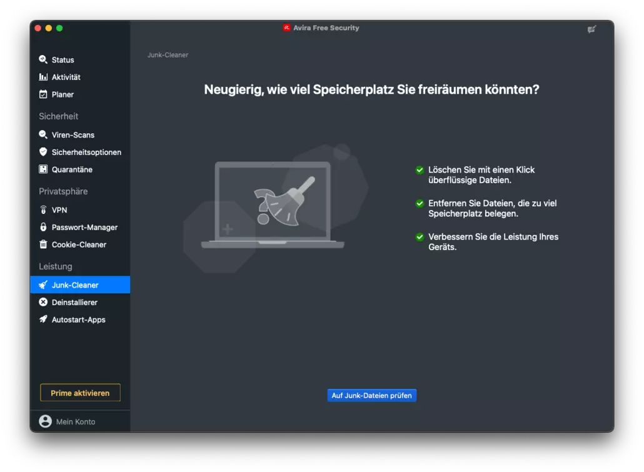The width and height of the screenshot is (644, 472).
Task: Open the announcements megaphone icon top right
Action: coord(591,29)
